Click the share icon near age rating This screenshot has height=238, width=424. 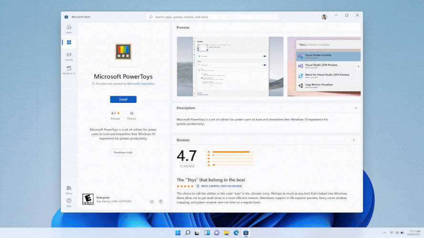pos(152,201)
